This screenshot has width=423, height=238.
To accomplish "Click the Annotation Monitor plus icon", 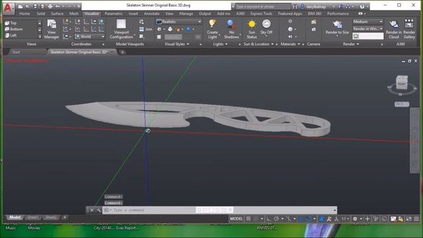I will pyautogui.click(x=367, y=219).
